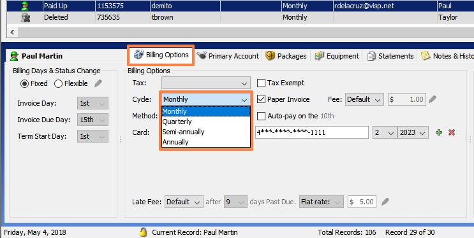
Task: Select the Deleted status cell
Action: pyautogui.click(x=69, y=17)
